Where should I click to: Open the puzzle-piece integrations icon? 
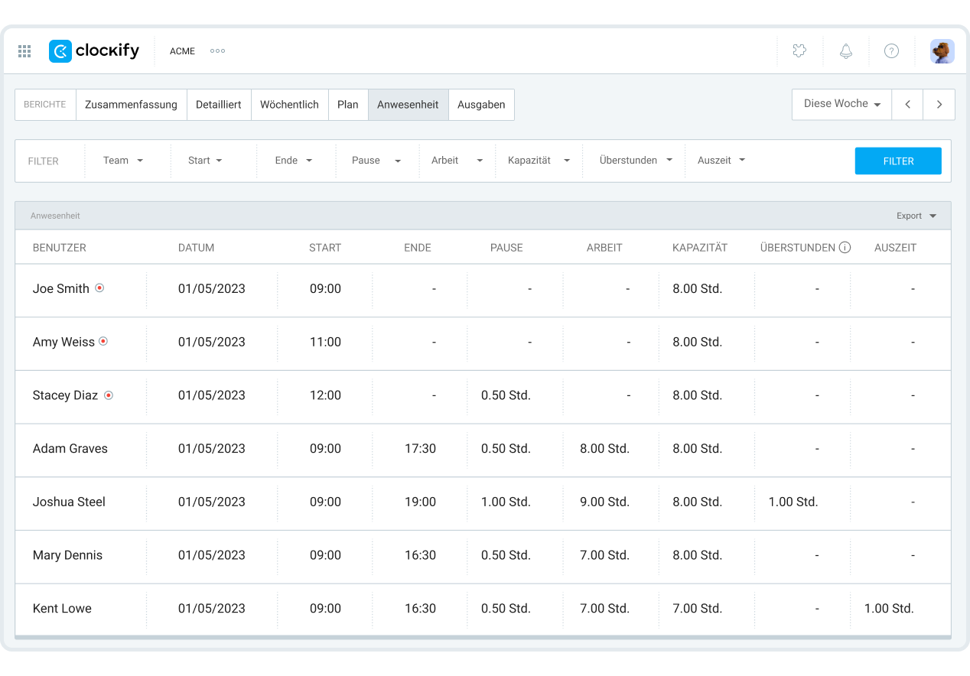pyautogui.click(x=799, y=51)
